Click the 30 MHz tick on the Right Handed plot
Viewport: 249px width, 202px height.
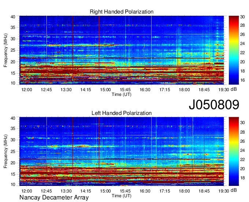tap(13, 39)
